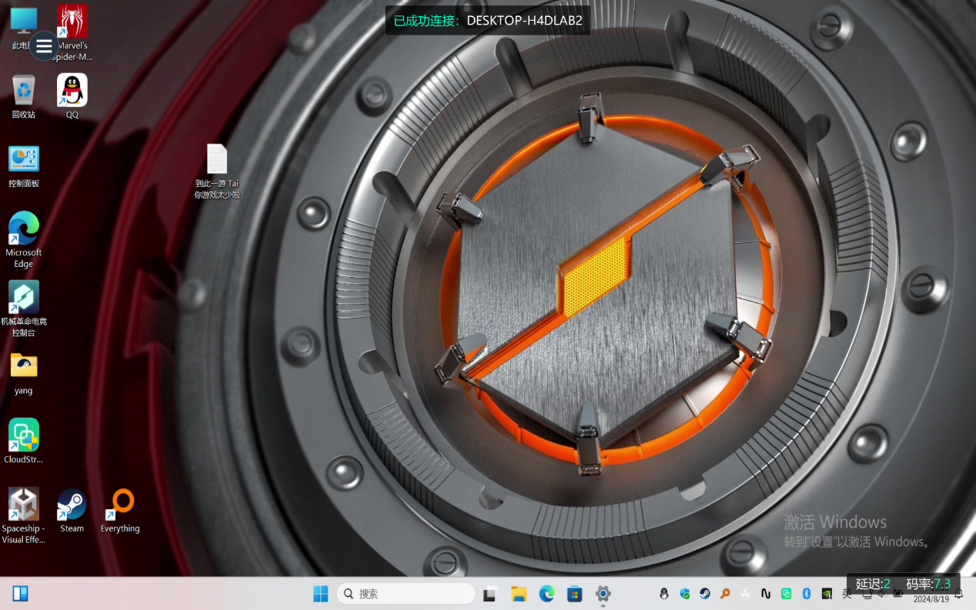Open Edge from the taskbar
The width and height of the screenshot is (976, 610).
(546, 594)
